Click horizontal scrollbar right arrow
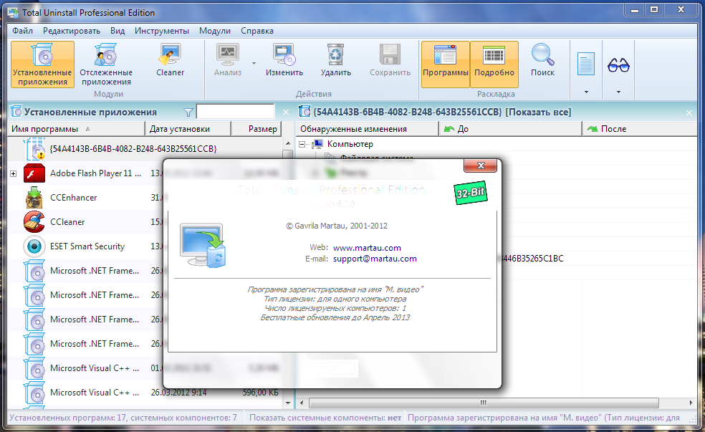 691,403
